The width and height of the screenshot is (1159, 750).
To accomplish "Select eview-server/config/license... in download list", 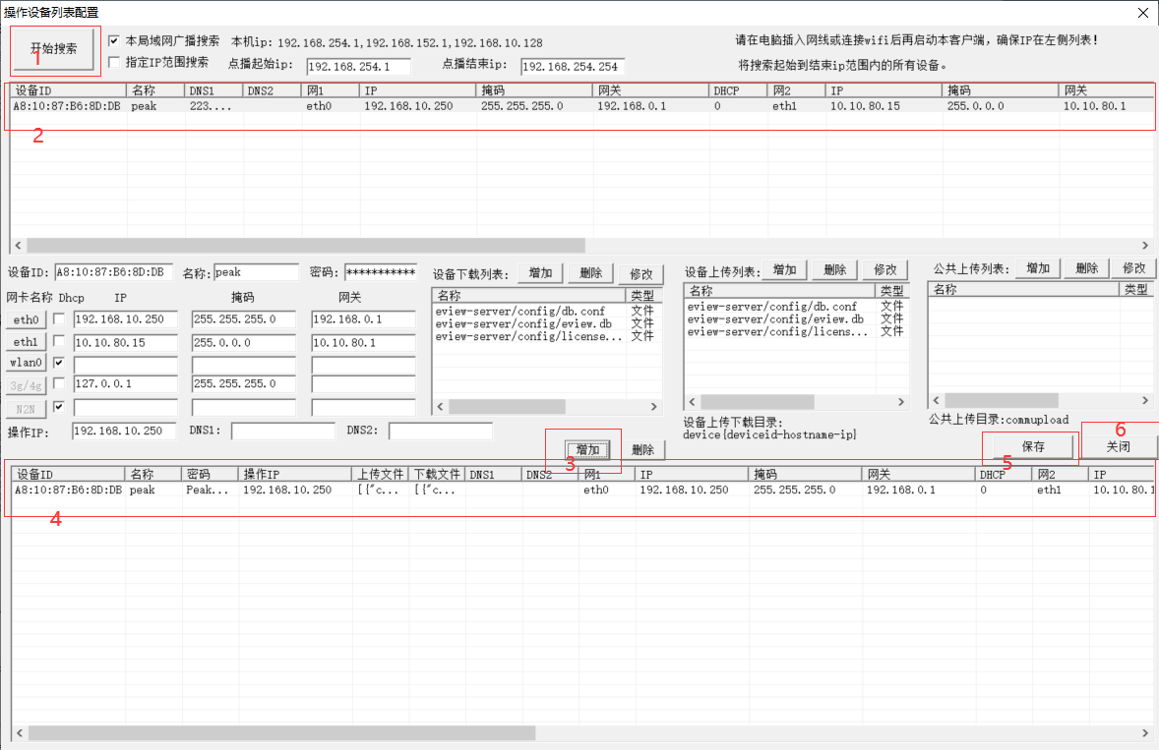I will 529,336.
